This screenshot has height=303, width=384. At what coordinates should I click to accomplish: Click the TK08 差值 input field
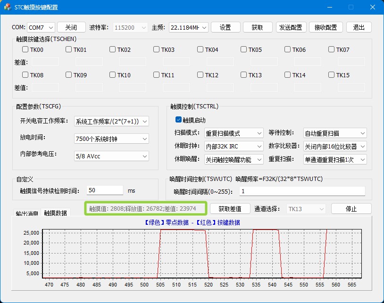(x=45, y=87)
